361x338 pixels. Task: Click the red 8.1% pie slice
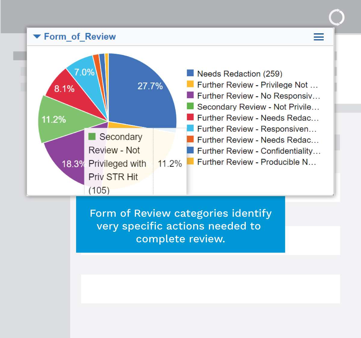click(x=68, y=90)
